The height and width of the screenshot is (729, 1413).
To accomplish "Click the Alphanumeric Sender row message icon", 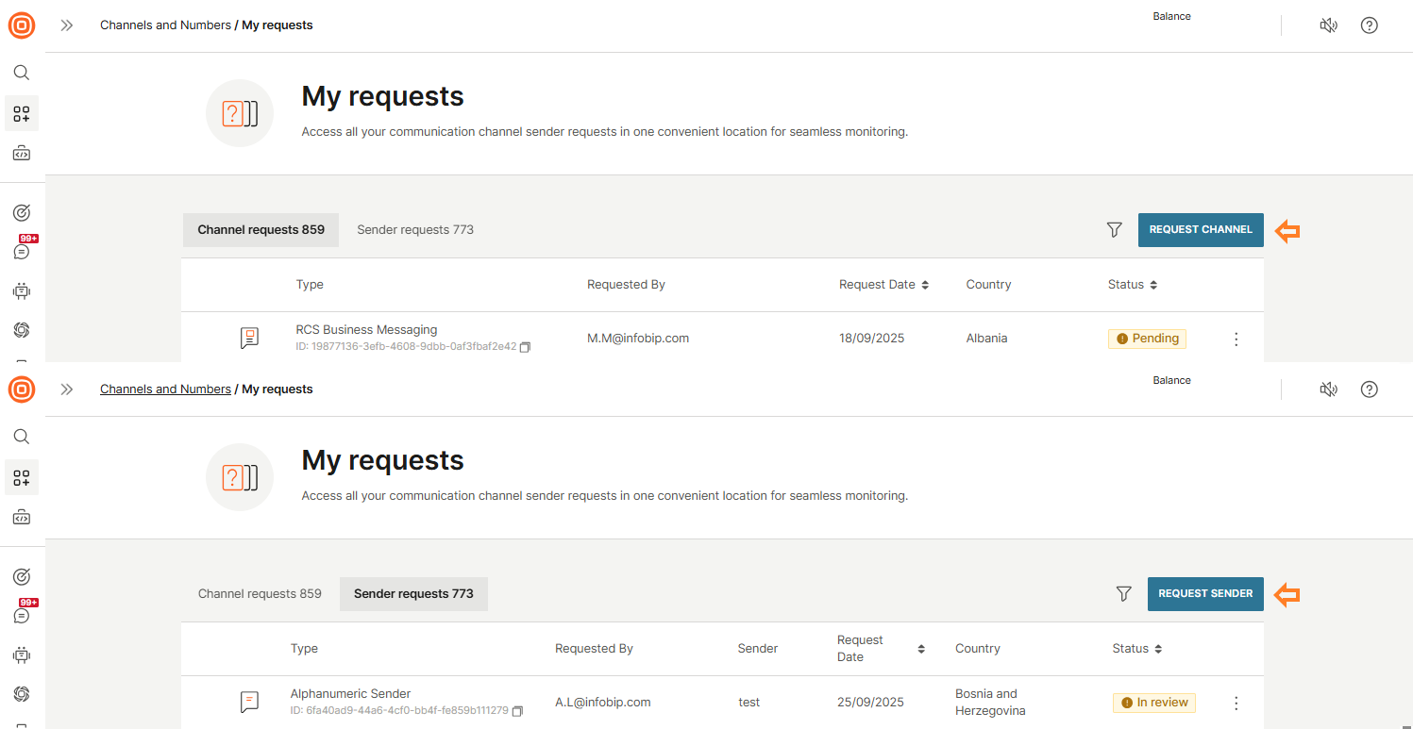I will coord(249,703).
